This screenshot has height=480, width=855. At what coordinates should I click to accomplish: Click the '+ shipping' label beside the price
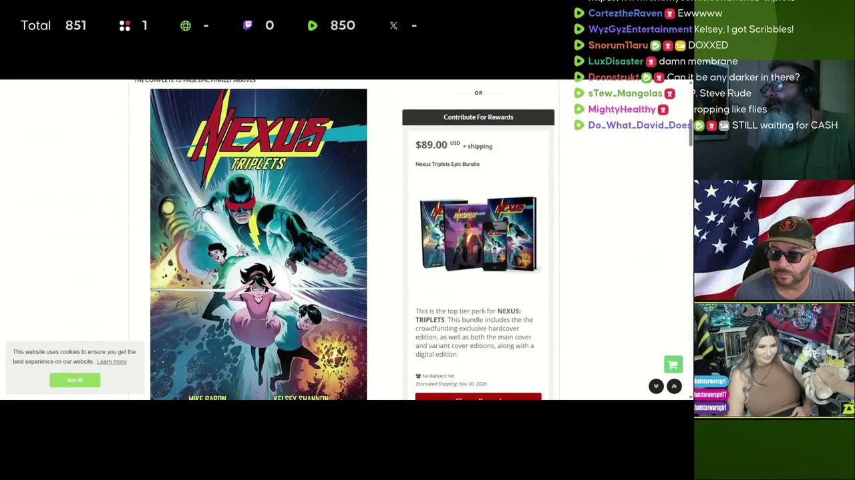(478, 146)
